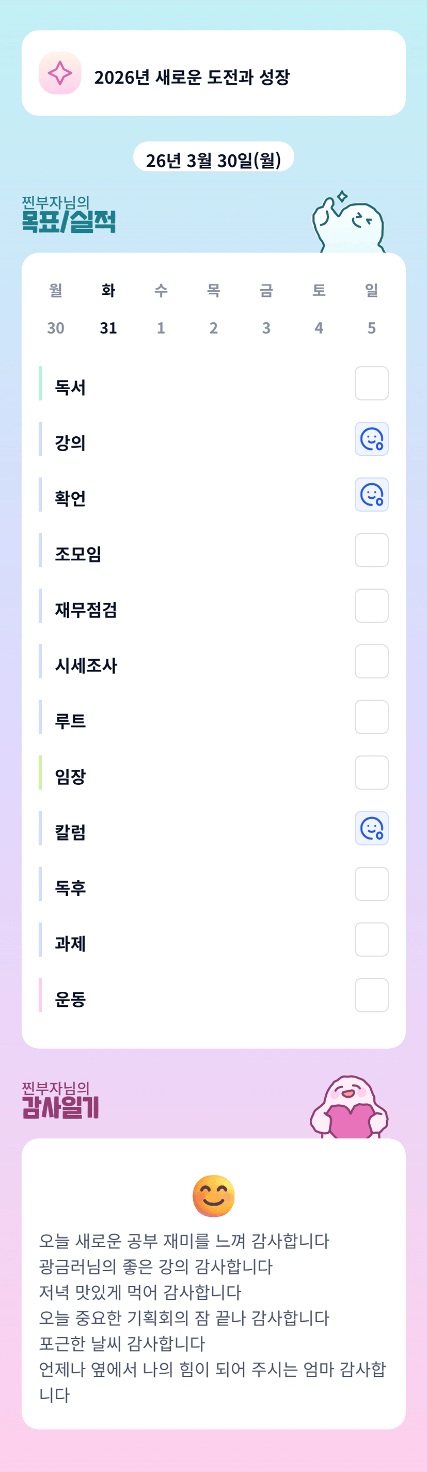Click the smiley icon for 확언
The width and height of the screenshot is (427, 1472).
tap(371, 494)
